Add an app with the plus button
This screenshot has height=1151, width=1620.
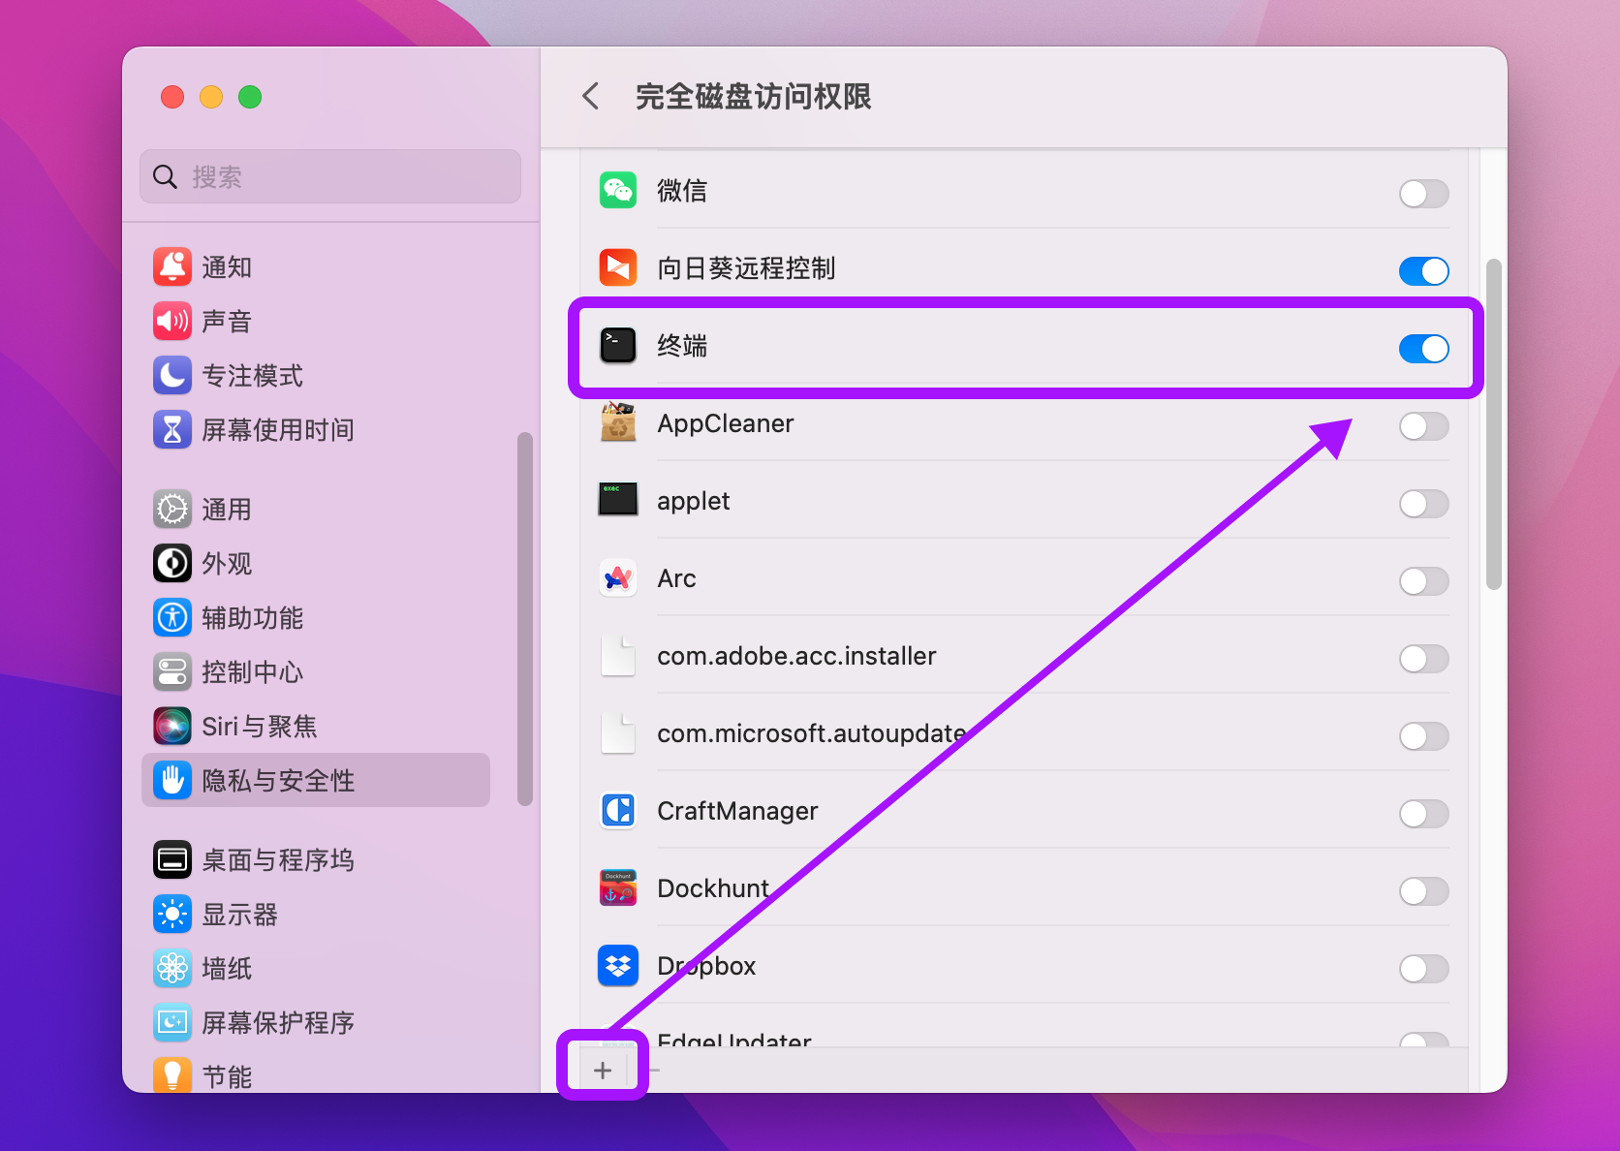[x=603, y=1070]
